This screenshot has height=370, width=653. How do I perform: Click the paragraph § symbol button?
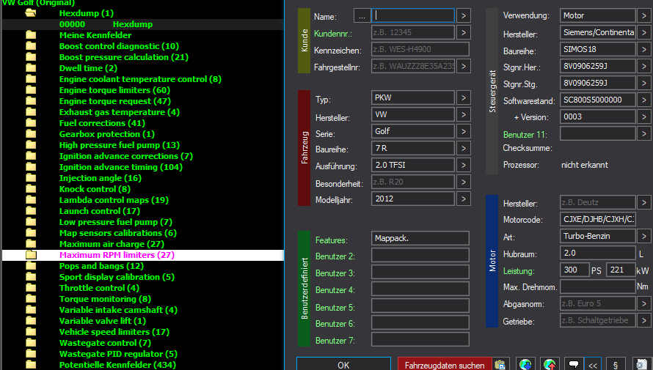(616, 365)
